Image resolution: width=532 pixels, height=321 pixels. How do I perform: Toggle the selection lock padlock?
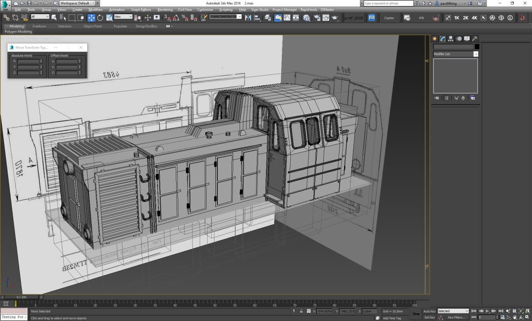(301, 311)
